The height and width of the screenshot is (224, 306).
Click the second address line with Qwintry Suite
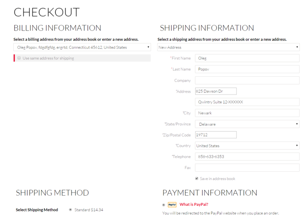click(247, 102)
